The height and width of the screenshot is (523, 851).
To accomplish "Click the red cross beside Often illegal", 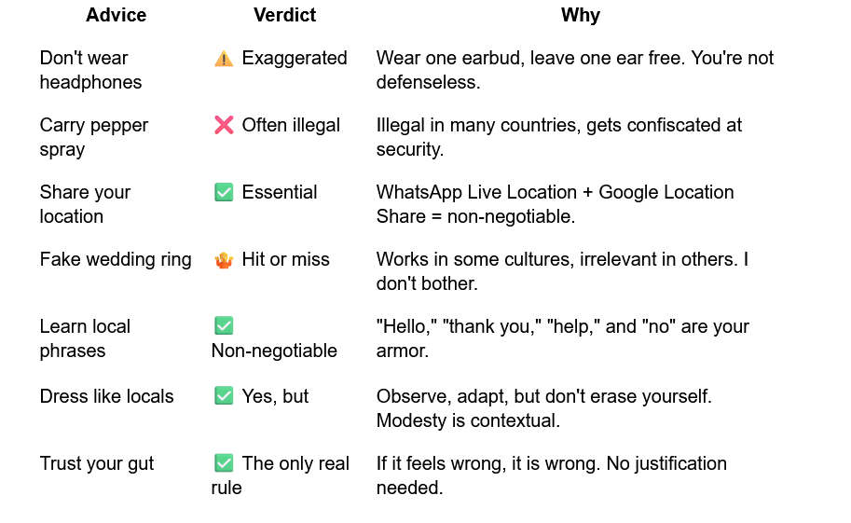I will coord(224,126).
